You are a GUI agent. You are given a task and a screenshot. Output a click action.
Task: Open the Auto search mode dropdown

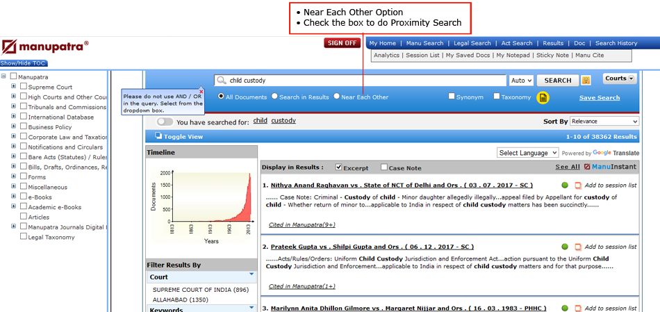(x=521, y=80)
